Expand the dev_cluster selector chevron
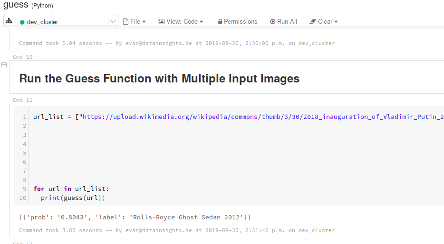Screen dimensions: 444x244 click(113, 21)
